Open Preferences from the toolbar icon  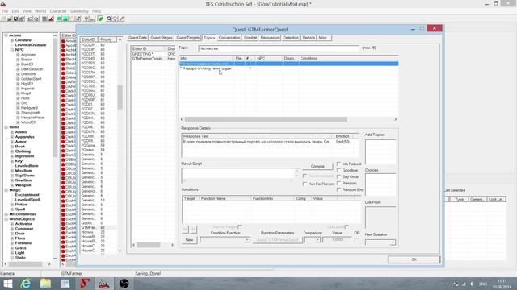click(22, 19)
